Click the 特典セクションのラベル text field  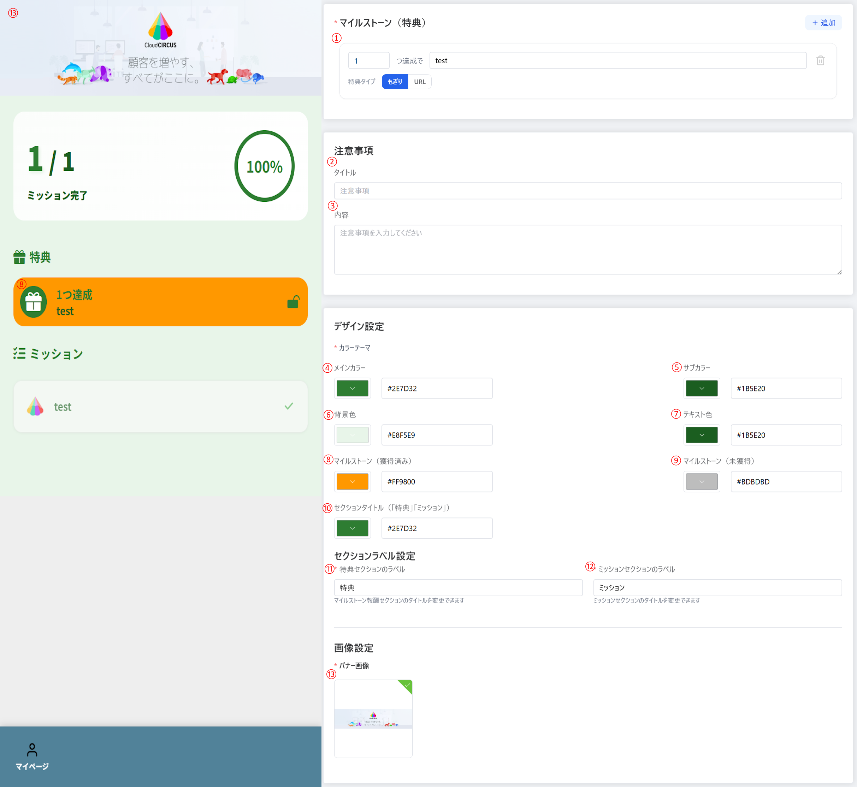click(458, 587)
